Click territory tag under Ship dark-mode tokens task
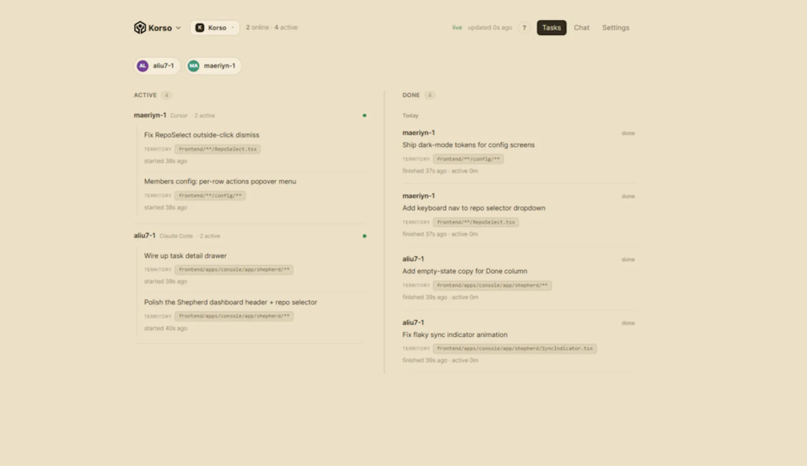 point(468,159)
